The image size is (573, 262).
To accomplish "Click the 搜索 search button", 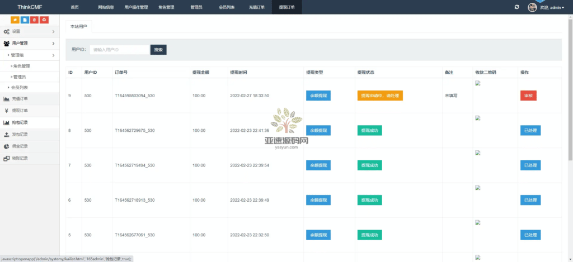I will click(x=158, y=50).
